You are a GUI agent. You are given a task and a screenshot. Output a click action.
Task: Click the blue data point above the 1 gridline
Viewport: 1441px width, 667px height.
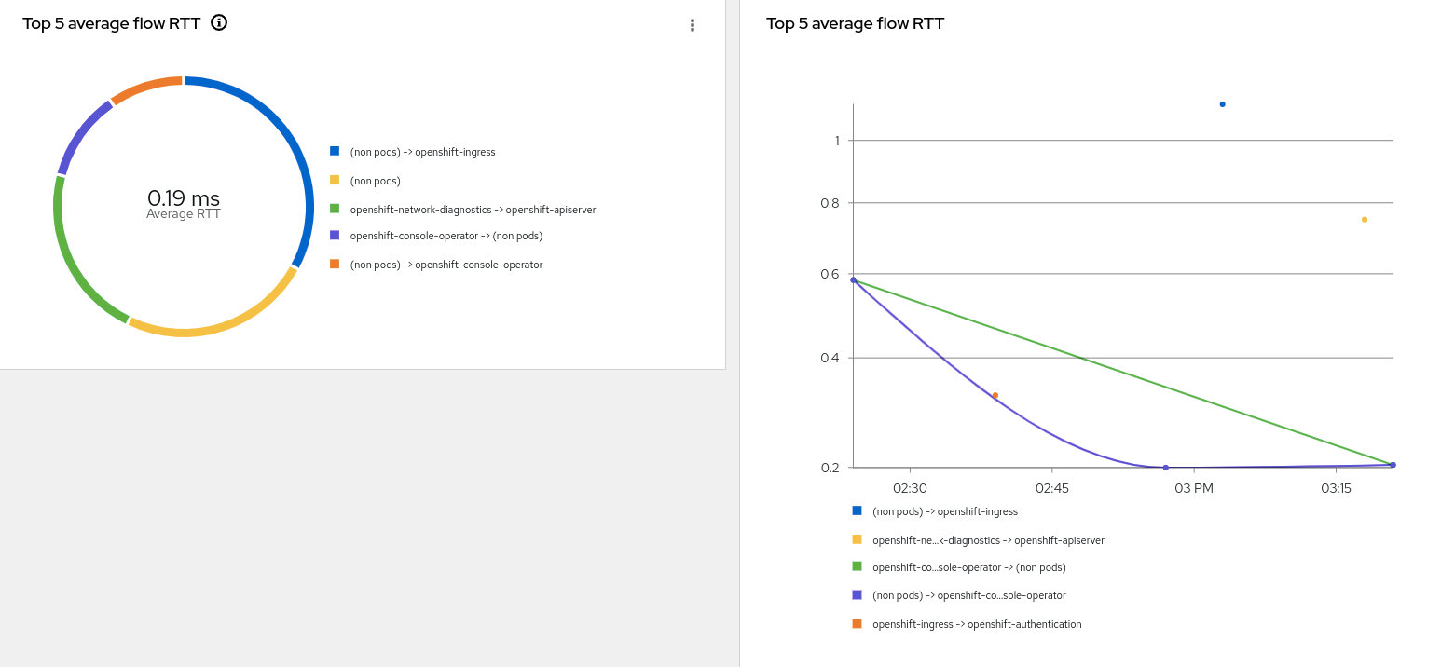point(1222,104)
